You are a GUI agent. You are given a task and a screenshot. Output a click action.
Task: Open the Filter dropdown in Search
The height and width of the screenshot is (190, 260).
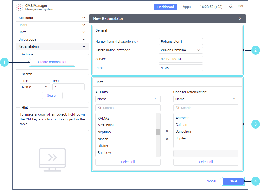click(x=35, y=87)
